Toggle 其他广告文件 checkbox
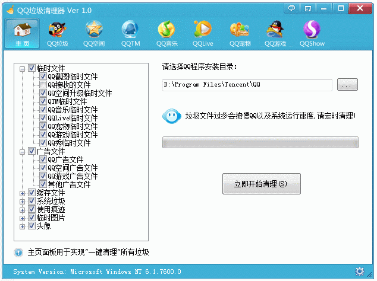Screen dimensions: 377x281 (43, 184)
